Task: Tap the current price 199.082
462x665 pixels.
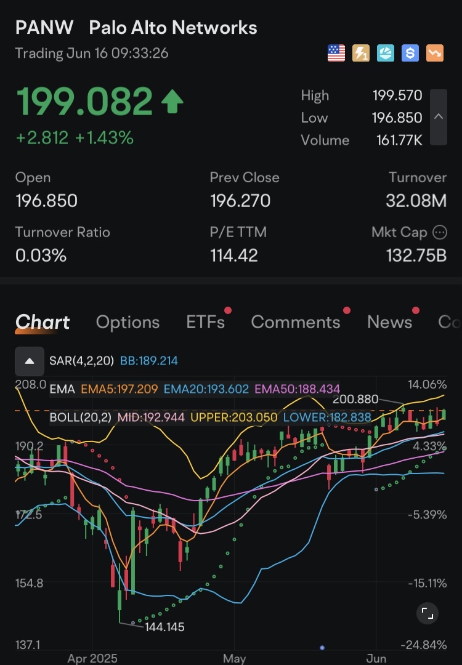Action: 84,102
